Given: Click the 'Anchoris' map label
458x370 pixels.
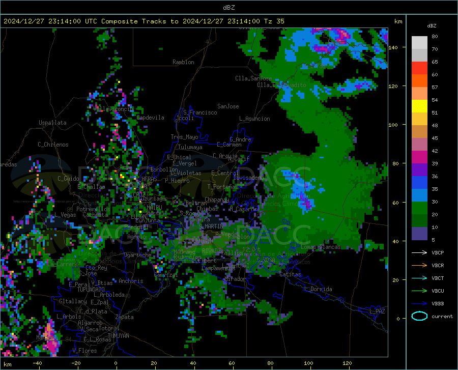Looking at the screenshot, I should (131, 281).
